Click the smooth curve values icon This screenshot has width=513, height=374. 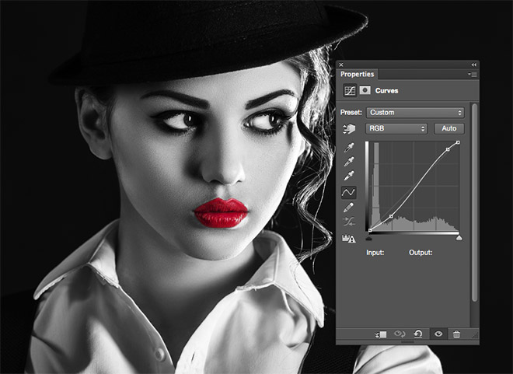coord(349,221)
